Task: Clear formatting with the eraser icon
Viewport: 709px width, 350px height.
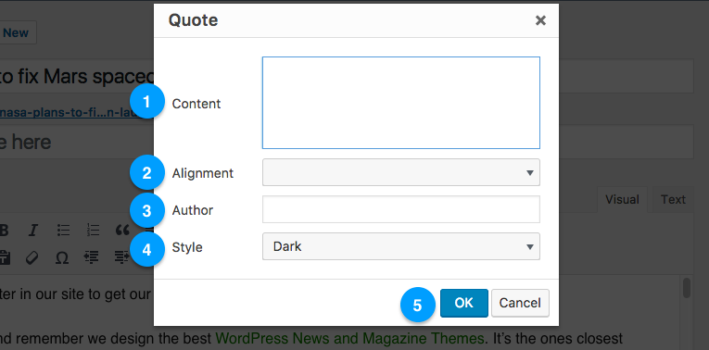Action: click(x=32, y=257)
